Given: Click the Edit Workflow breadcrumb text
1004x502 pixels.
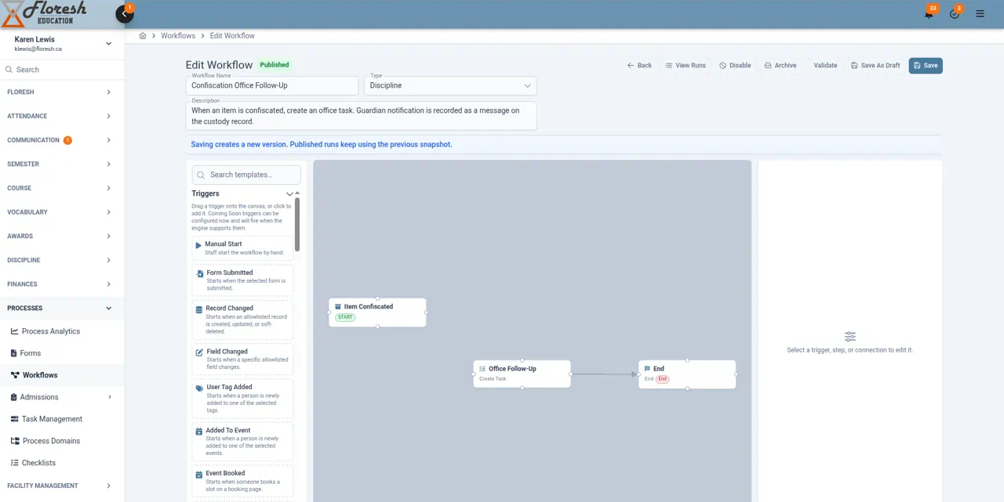Looking at the screenshot, I should pyautogui.click(x=232, y=36).
